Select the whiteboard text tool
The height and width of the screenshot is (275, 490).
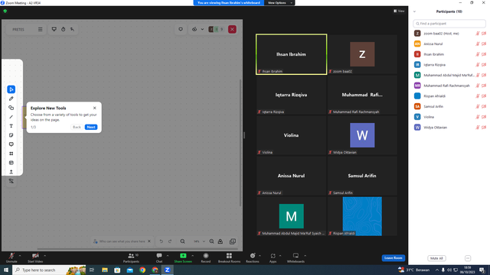point(11,126)
